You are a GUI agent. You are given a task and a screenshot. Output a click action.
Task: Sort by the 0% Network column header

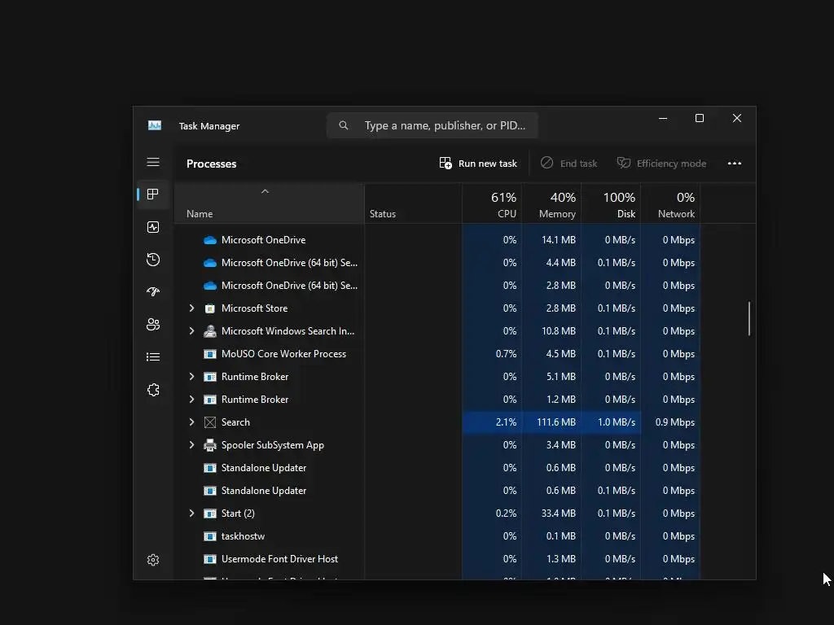671,204
